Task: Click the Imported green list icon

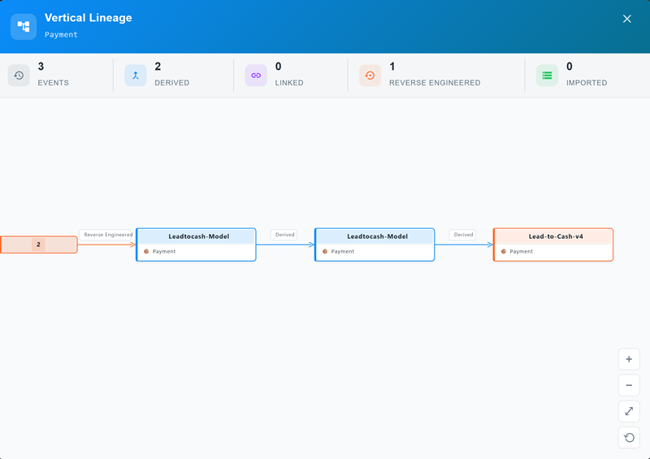Action: 547,76
